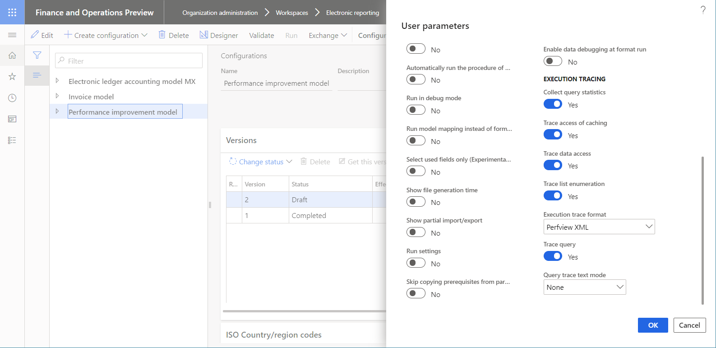The image size is (716, 348).
Task: Open Favorites star icon in sidebar
Action: pos(12,77)
